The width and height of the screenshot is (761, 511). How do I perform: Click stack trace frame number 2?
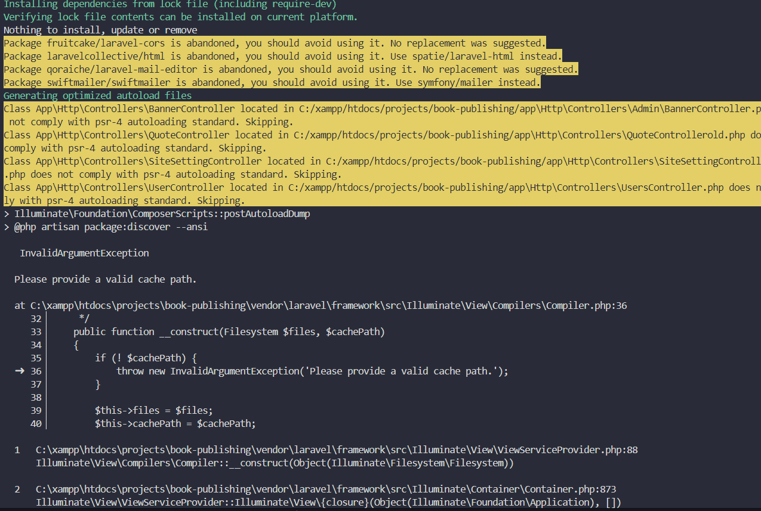pos(17,489)
